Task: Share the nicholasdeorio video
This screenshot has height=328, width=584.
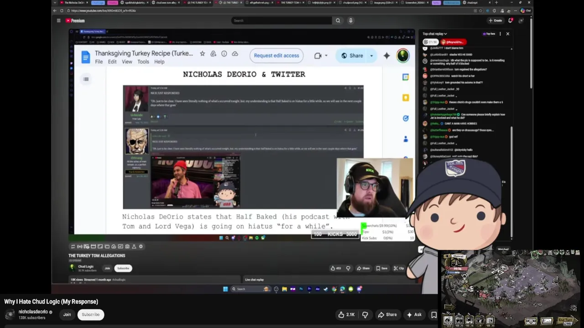Action: click(387, 314)
